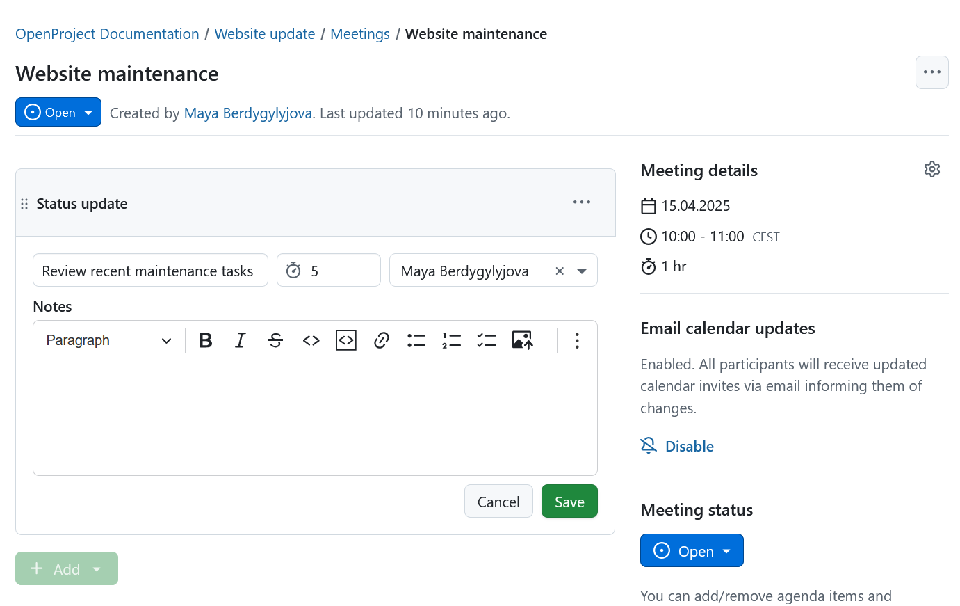Open the Status update section options menu

[x=581, y=202]
